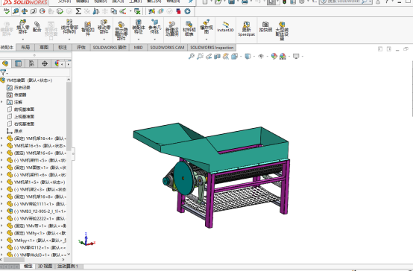Select the 历史记录 history tree item
413x271 pixels.
[22, 87]
